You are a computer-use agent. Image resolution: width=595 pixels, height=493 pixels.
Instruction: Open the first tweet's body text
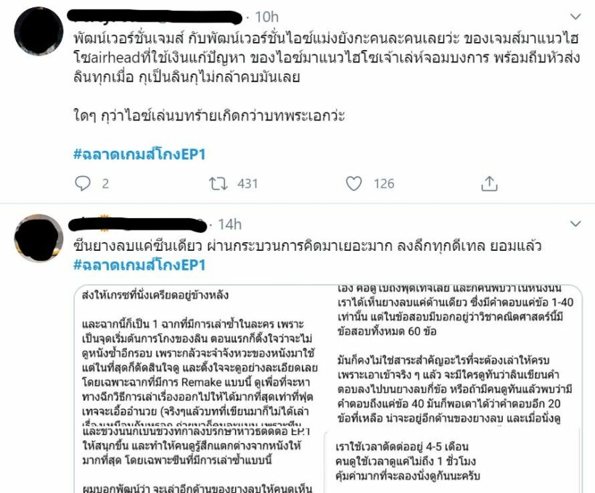click(x=327, y=77)
